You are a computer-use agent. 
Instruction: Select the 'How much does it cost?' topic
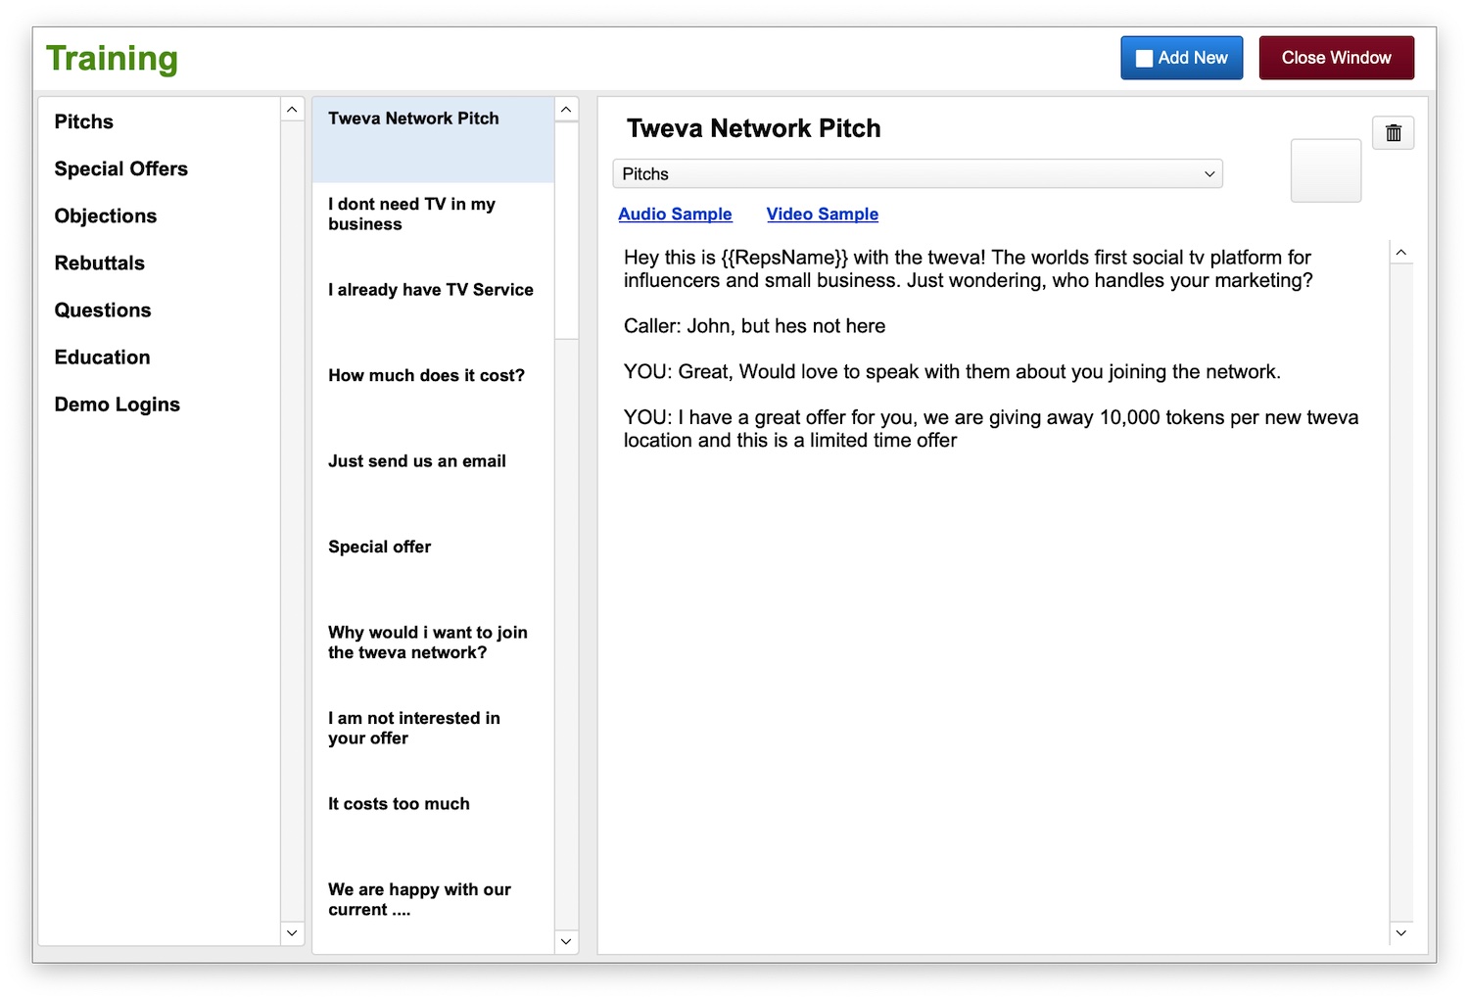pyautogui.click(x=426, y=376)
